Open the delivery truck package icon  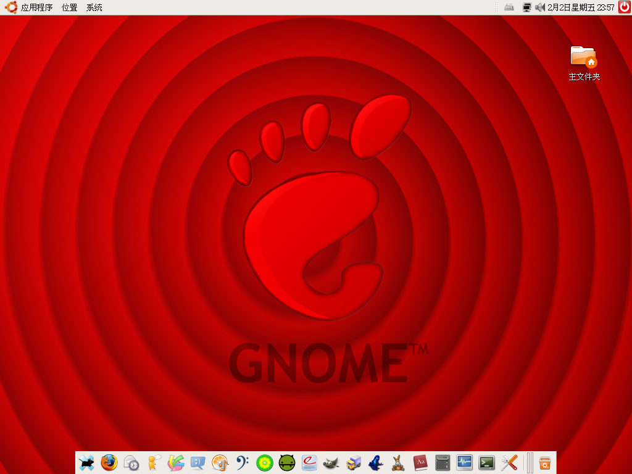tap(354, 463)
